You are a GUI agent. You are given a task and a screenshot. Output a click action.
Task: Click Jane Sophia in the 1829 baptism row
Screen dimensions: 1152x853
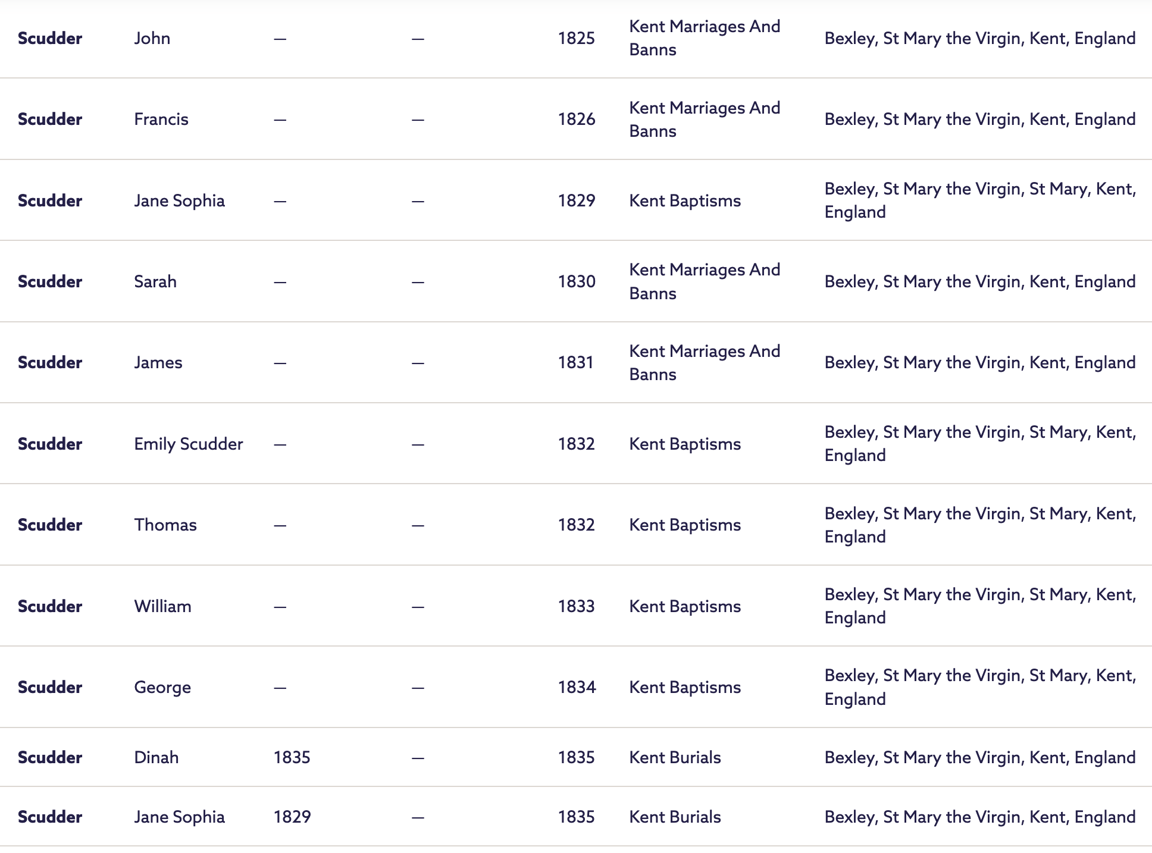click(x=179, y=200)
